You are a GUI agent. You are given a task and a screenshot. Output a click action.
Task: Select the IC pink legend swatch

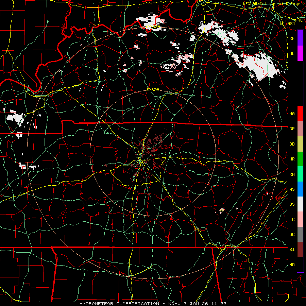[x=300, y=219]
